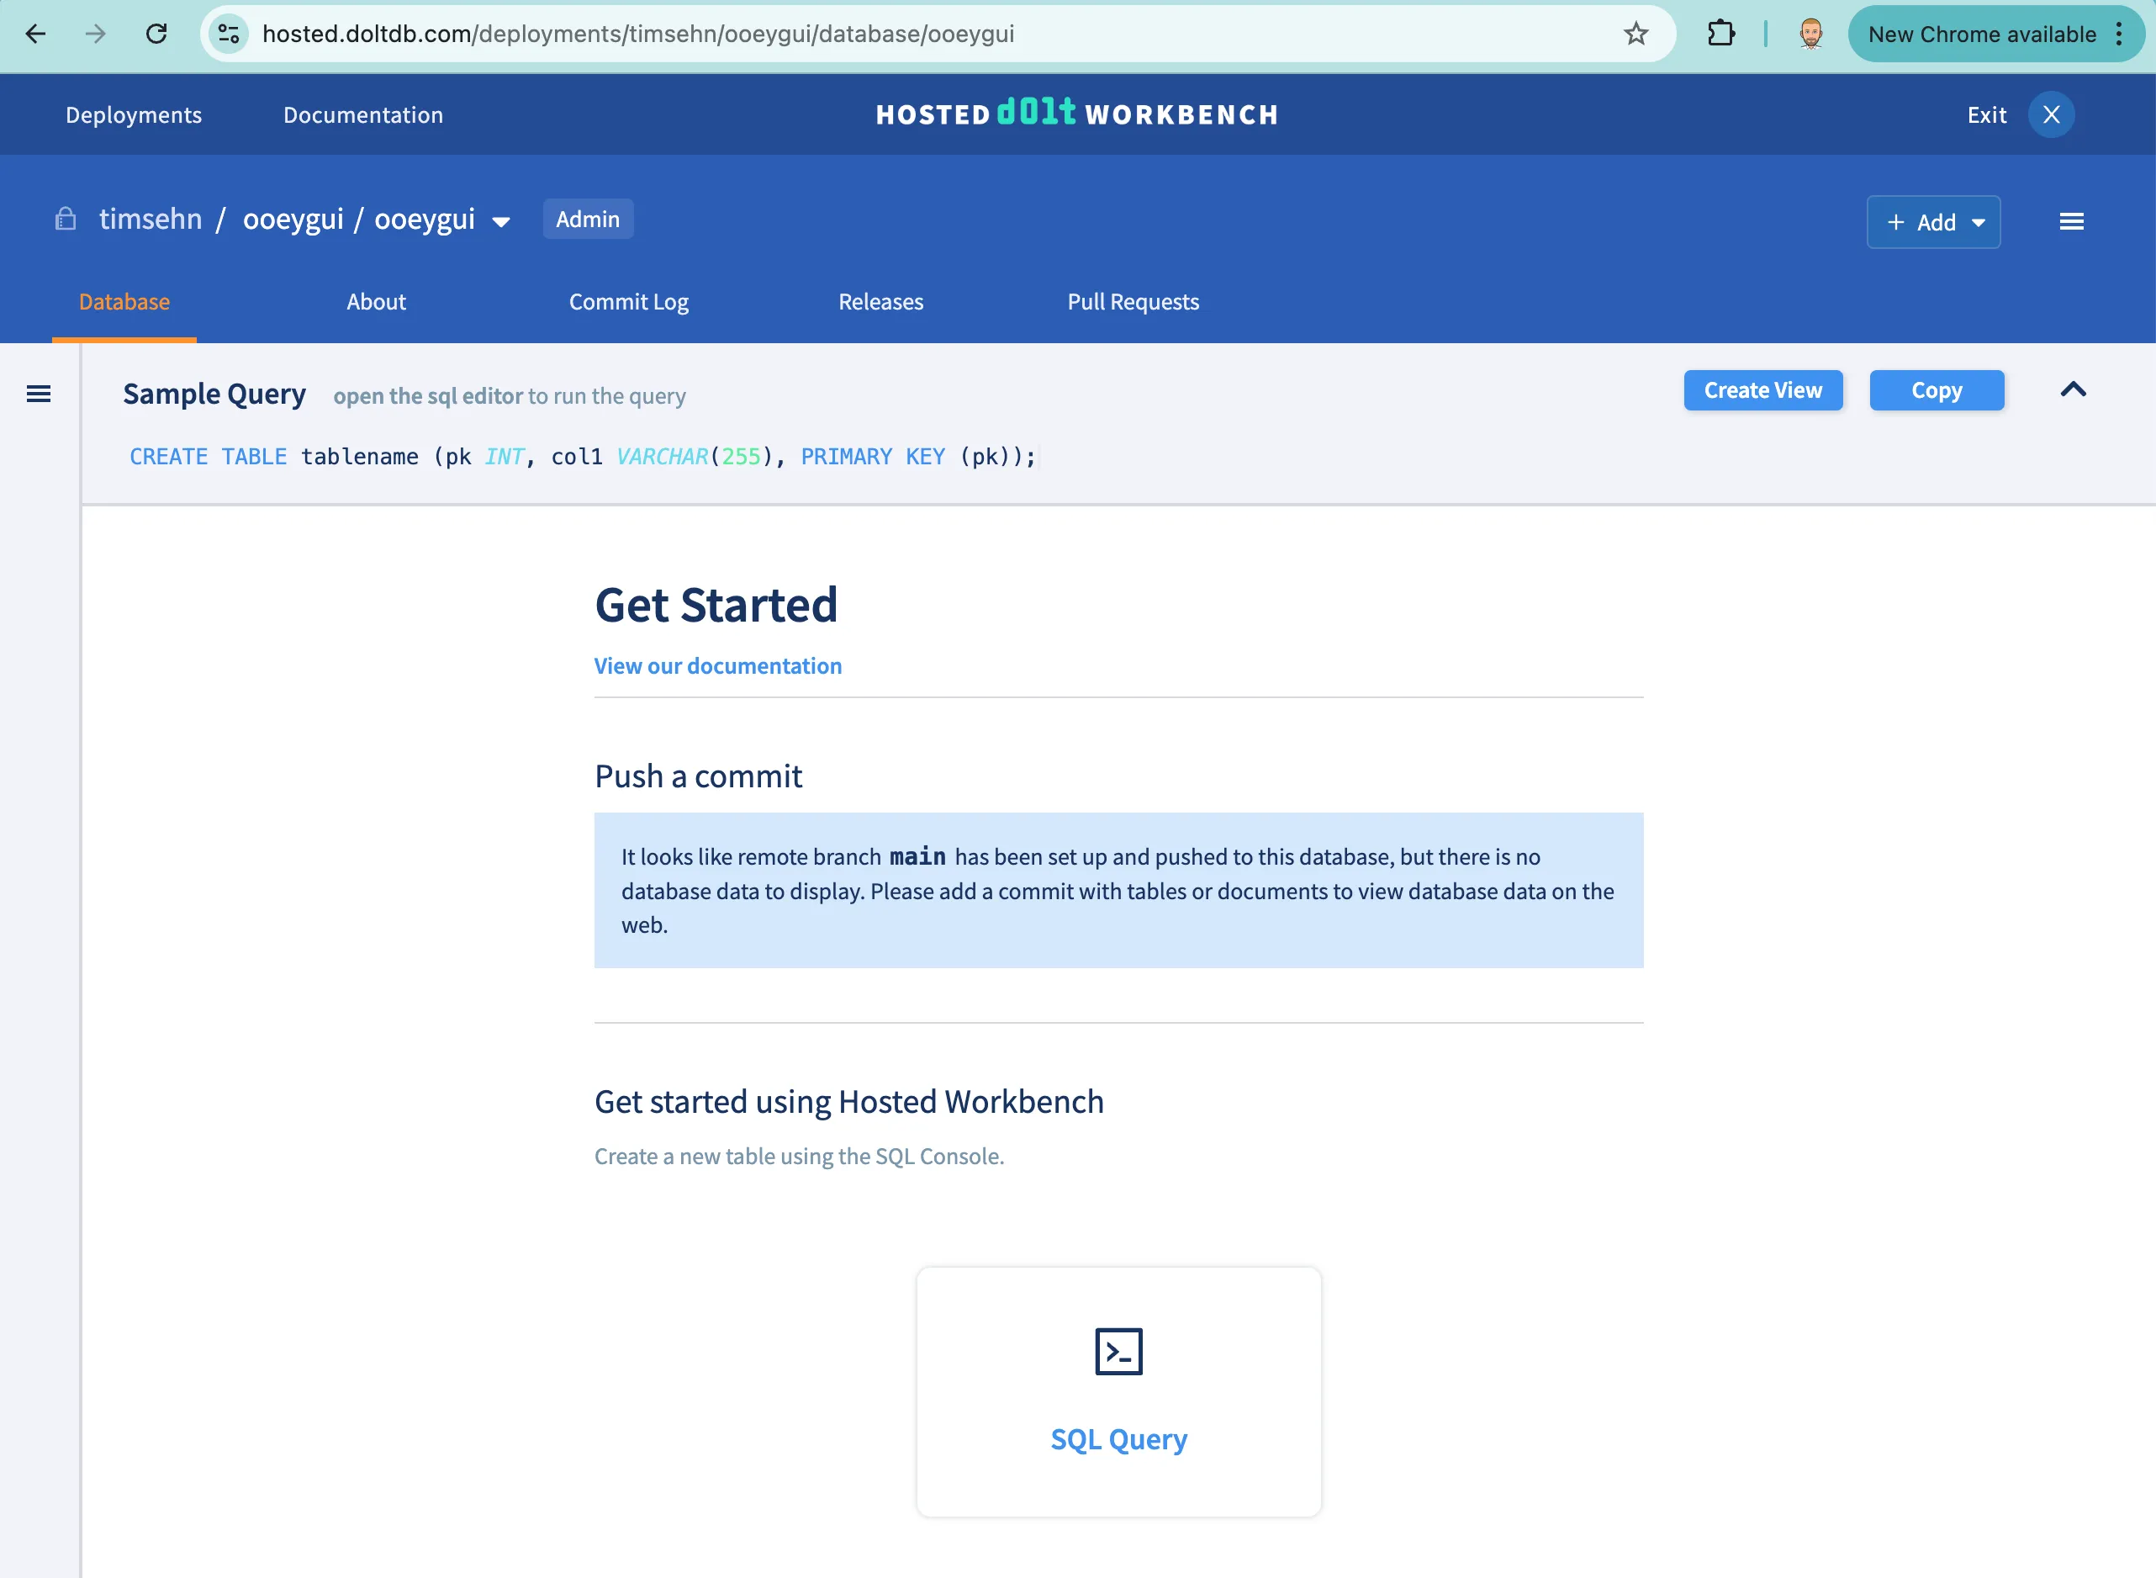Screen dimensions: 2156x1578
Task: Switch to the Commit Log tab
Action: pyautogui.click(x=628, y=302)
